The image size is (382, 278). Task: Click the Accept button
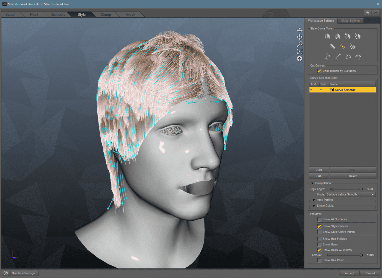point(349,273)
